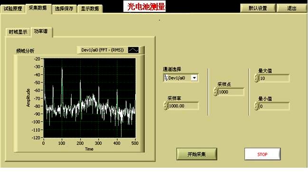Click the 默认设置 button
The image size is (308, 172).
258,8
